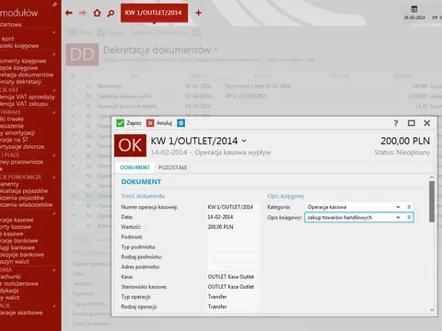Open sidebar item ending 'liczenia właścicielskie'
The image size is (442, 331).
pyautogui.click(x=27, y=204)
